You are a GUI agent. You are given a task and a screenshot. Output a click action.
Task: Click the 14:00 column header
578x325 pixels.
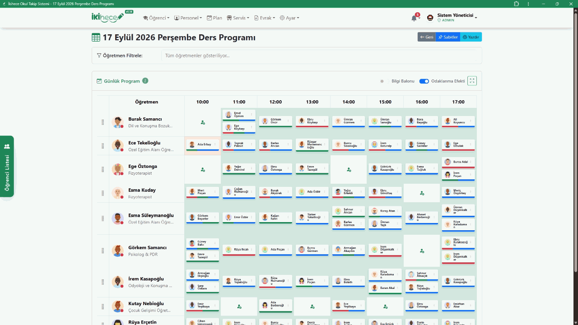(x=349, y=102)
